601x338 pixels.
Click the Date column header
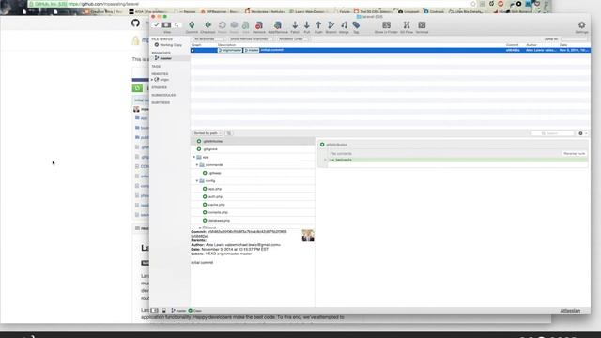pos(563,45)
